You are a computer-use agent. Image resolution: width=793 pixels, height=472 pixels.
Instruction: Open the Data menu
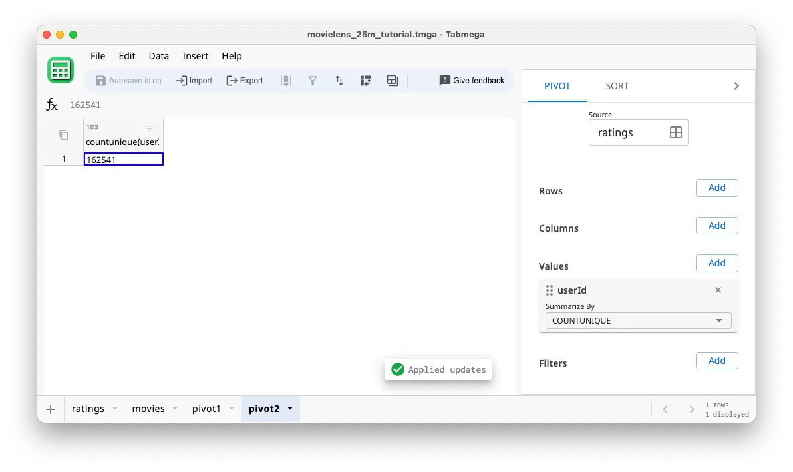pyautogui.click(x=158, y=56)
